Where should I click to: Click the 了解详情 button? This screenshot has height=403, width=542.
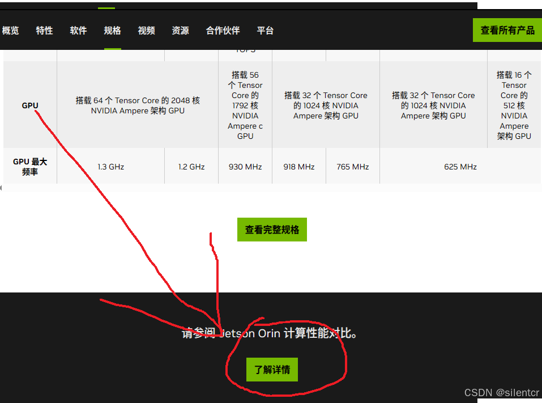click(x=272, y=370)
